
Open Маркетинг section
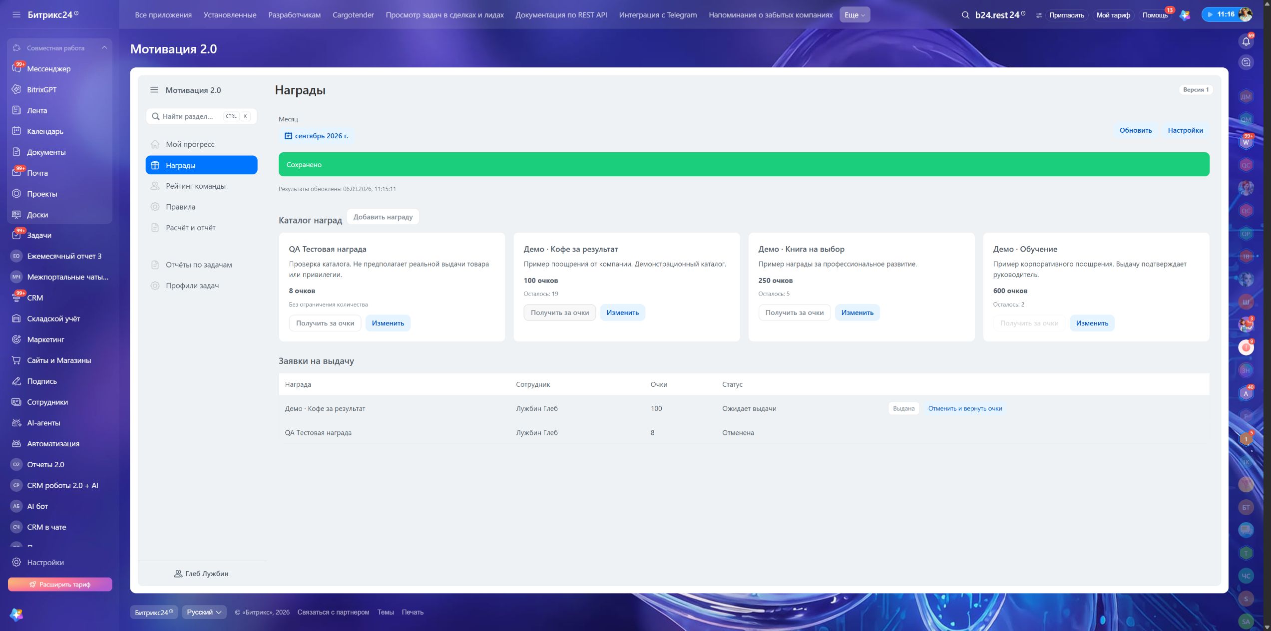tap(45, 339)
